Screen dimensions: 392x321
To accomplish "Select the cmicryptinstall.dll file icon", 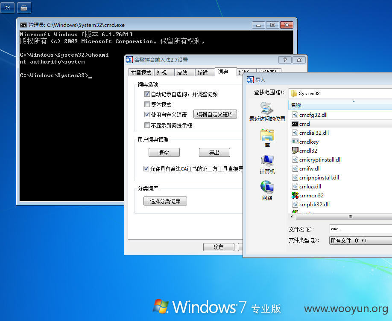I will [x=295, y=159].
